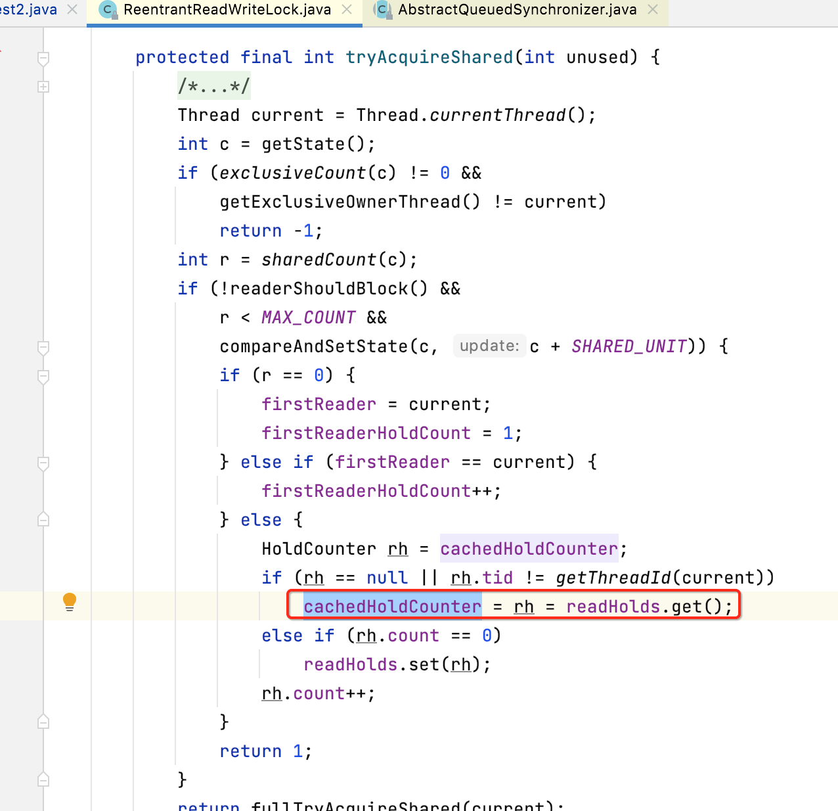Collapse the 'if (r == 0)' block fold marker

click(x=43, y=377)
